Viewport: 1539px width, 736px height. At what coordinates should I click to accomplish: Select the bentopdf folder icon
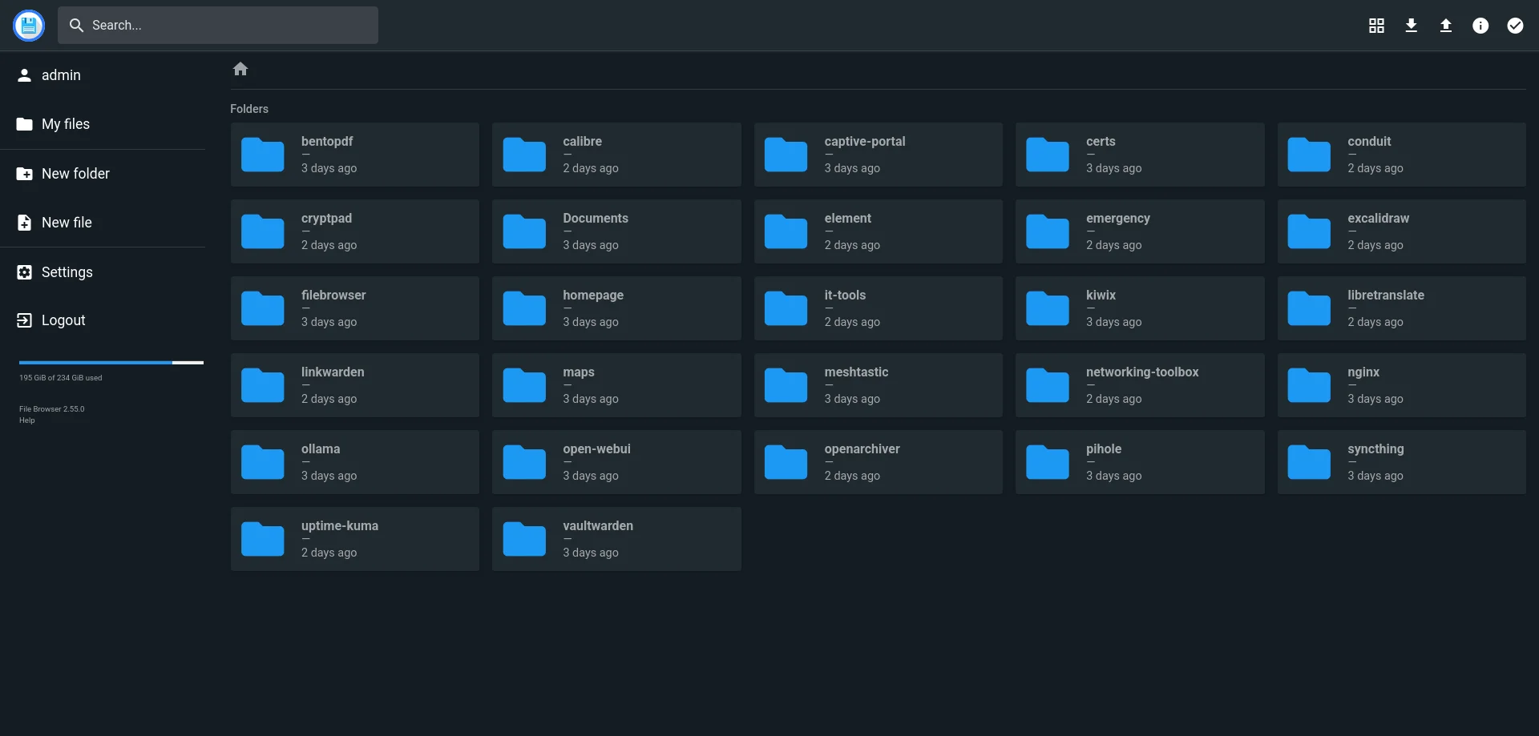click(x=263, y=155)
